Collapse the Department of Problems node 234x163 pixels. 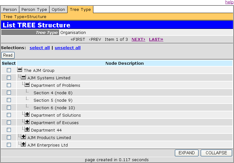[27, 85]
